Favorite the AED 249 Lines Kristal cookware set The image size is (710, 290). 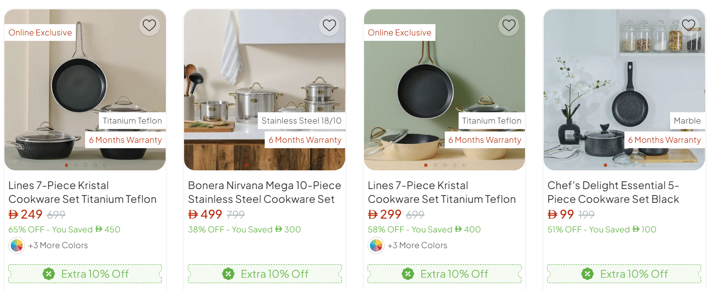coord(149,25)
